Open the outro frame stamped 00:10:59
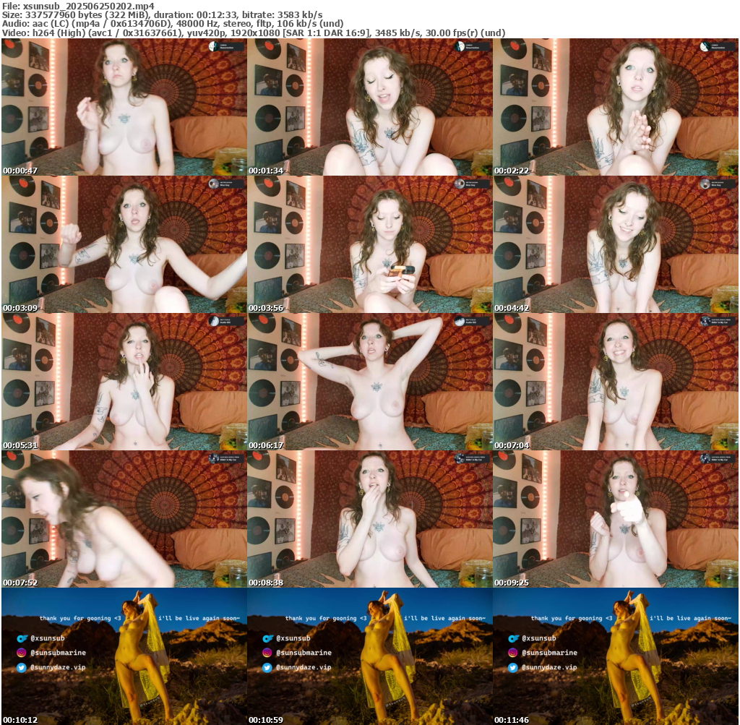The width and height of the screenshot is (740, 725). (370, 656)
